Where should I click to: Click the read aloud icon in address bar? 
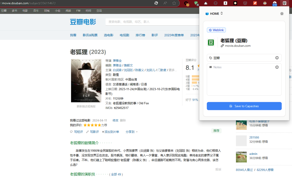[x=165, y=3]
